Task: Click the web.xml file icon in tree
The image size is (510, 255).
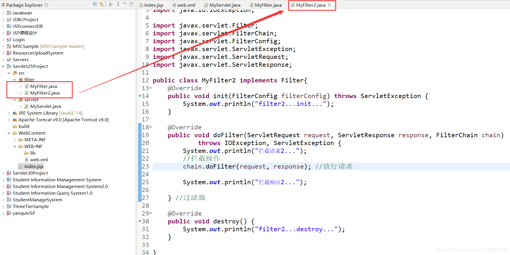Action: click(x=26, y=160)
